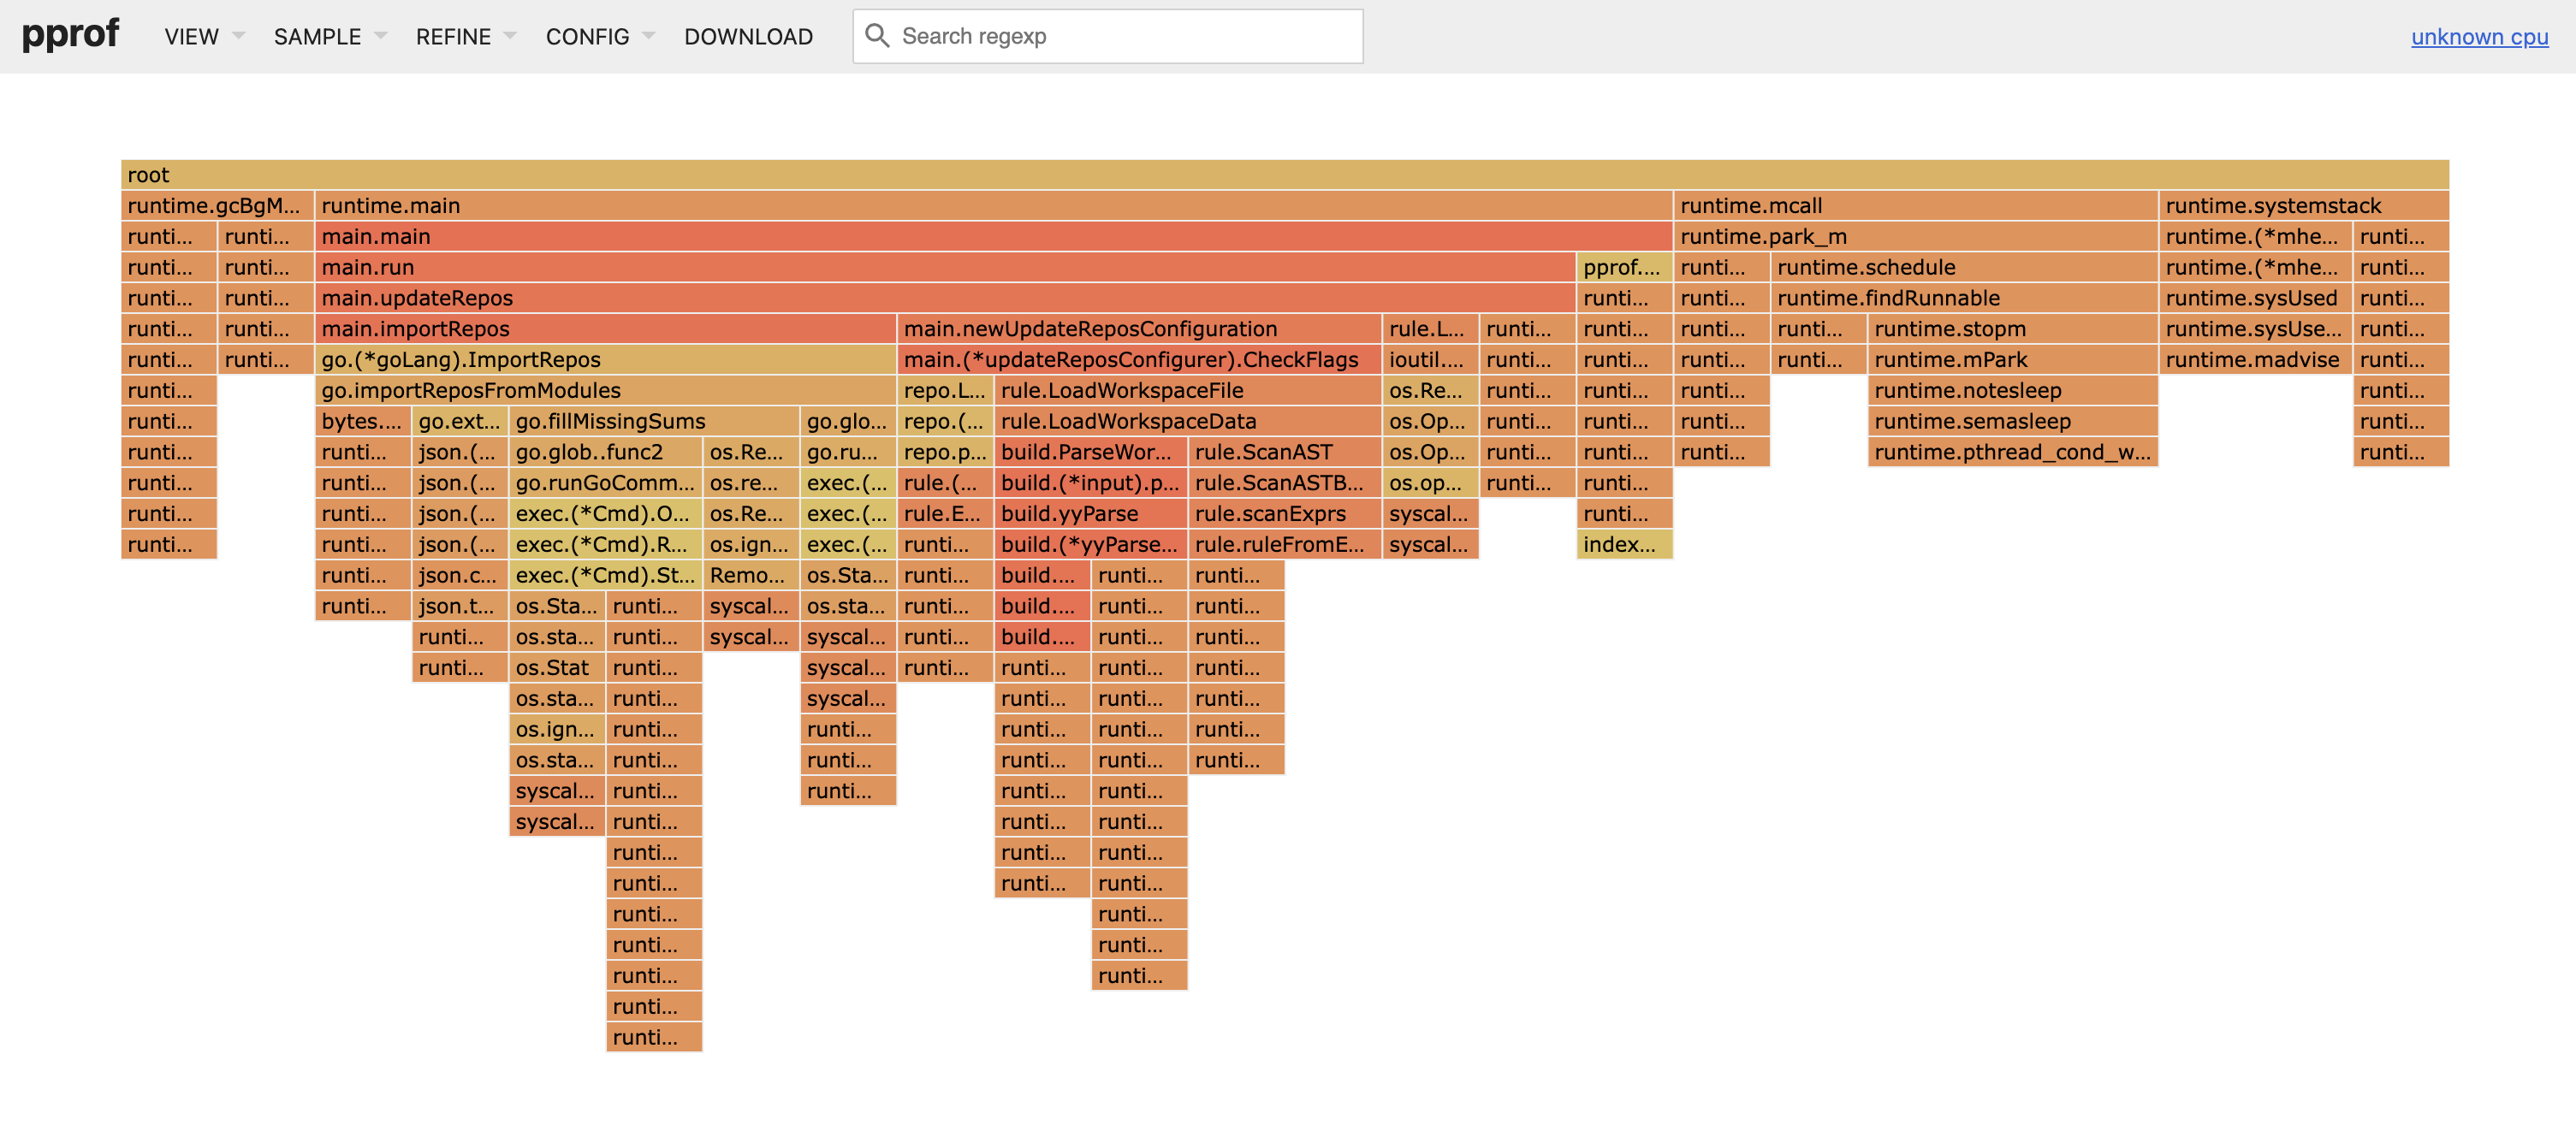Click the runtime.main frame

pyautogui.click(x=993, y=206)
